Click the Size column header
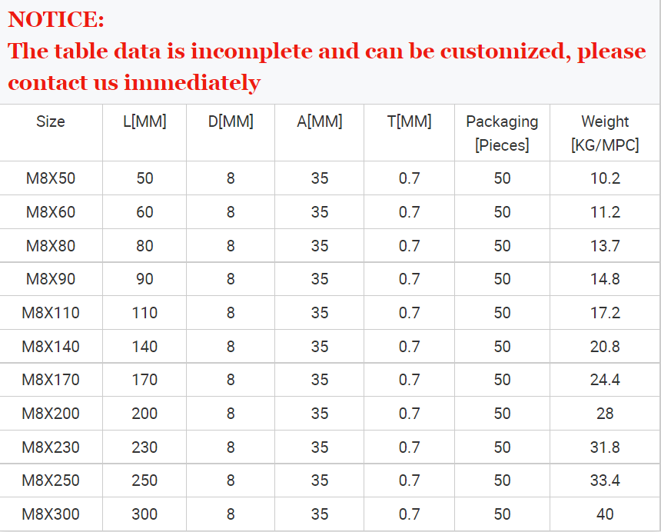The height and width of the screenshot is (532, 661). pyautogui.click(x=51, y=121)
